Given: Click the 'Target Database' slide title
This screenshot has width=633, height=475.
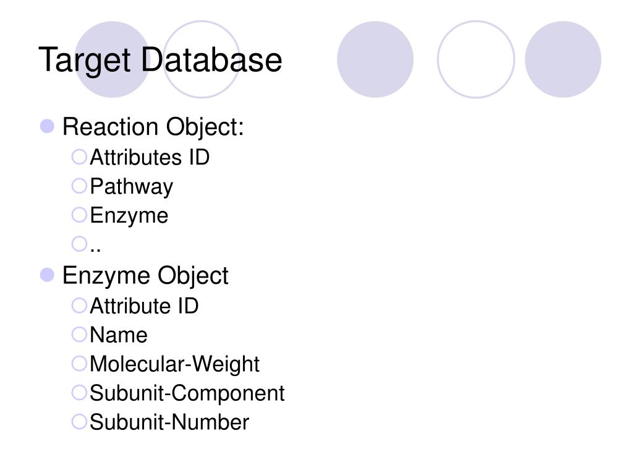Looking at the screenshot, I should coord(160,60).
